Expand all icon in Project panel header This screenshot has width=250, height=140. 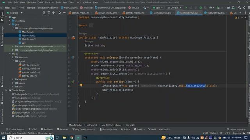(x=48, y=13)
